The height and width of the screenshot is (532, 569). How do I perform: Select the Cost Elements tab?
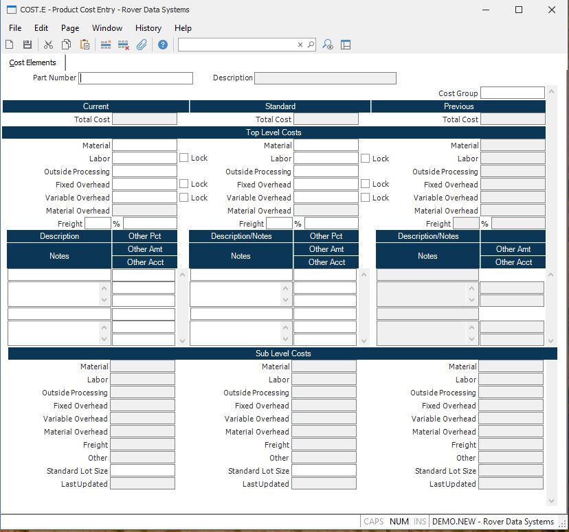click(x=33, y=62)
